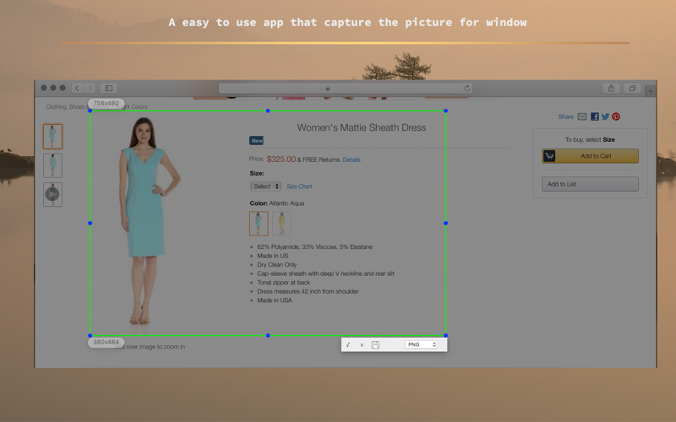Save the capture using the floppy disk icon
The height and width of the screenshot is (422, 676).
point(375,344)
